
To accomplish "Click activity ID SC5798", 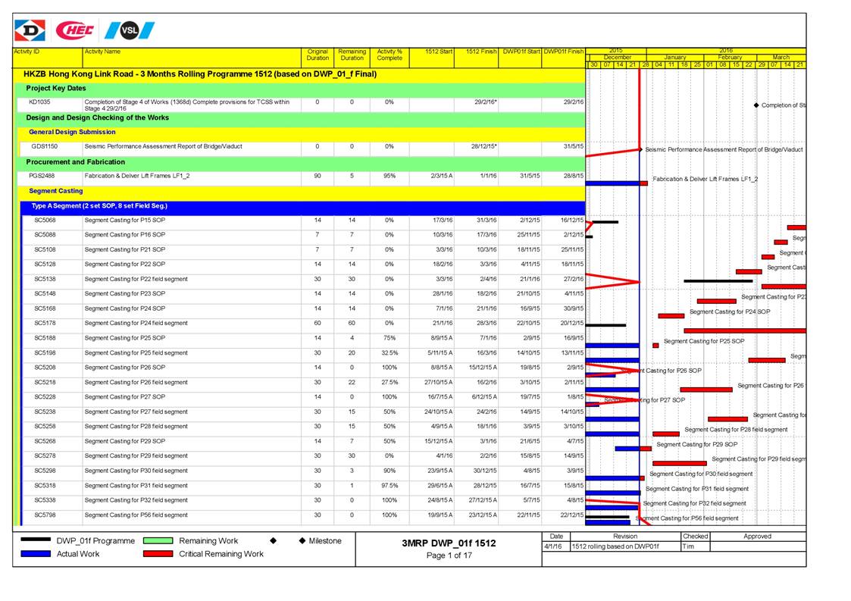I will (x=45, y=515).
